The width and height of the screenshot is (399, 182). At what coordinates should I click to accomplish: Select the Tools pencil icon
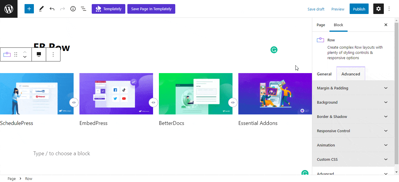point(41,9)
